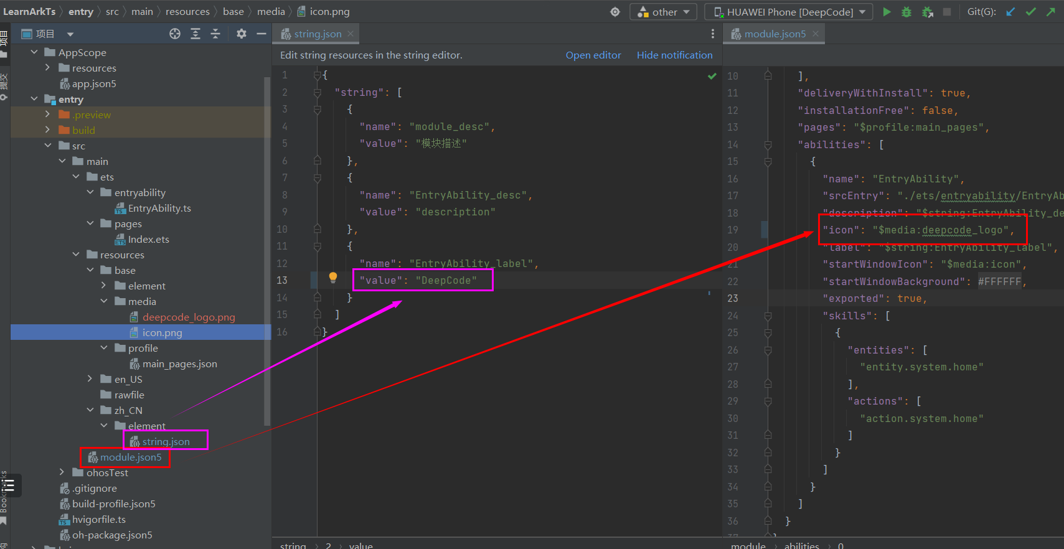Click the "DeepCode" value text
1064x549 pixels.
(446, 281)
